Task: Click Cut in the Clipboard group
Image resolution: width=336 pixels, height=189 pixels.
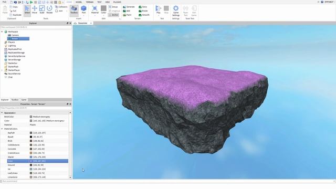Action: click(x=13, y=10)
